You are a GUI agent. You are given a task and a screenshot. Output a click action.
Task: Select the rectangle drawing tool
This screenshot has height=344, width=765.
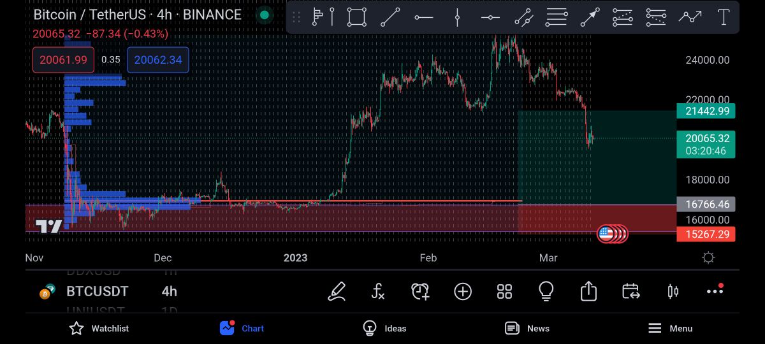point(357,17)
